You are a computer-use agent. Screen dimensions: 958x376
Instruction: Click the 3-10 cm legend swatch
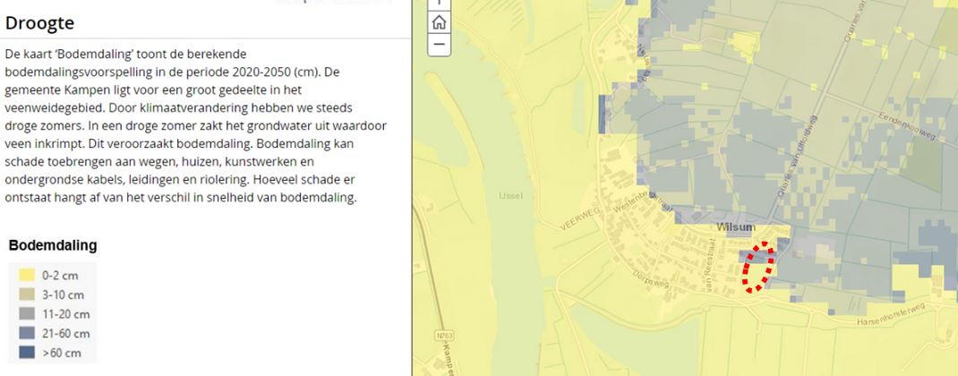click(x=27, y=295)
